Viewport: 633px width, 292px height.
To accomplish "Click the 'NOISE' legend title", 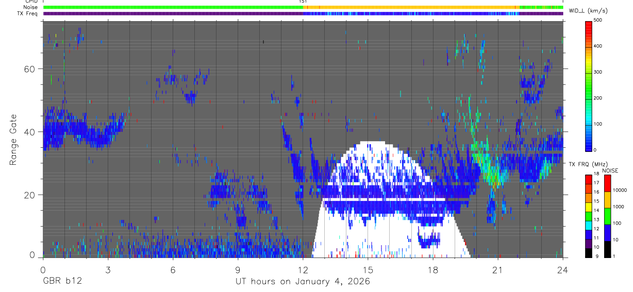I will pos(611,170).
